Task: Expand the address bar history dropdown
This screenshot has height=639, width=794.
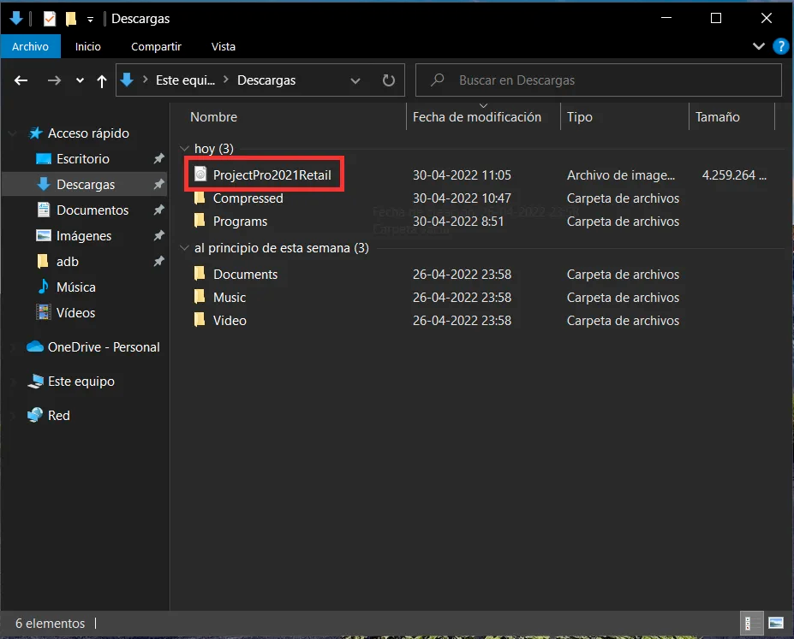Action: coord(355,80)
